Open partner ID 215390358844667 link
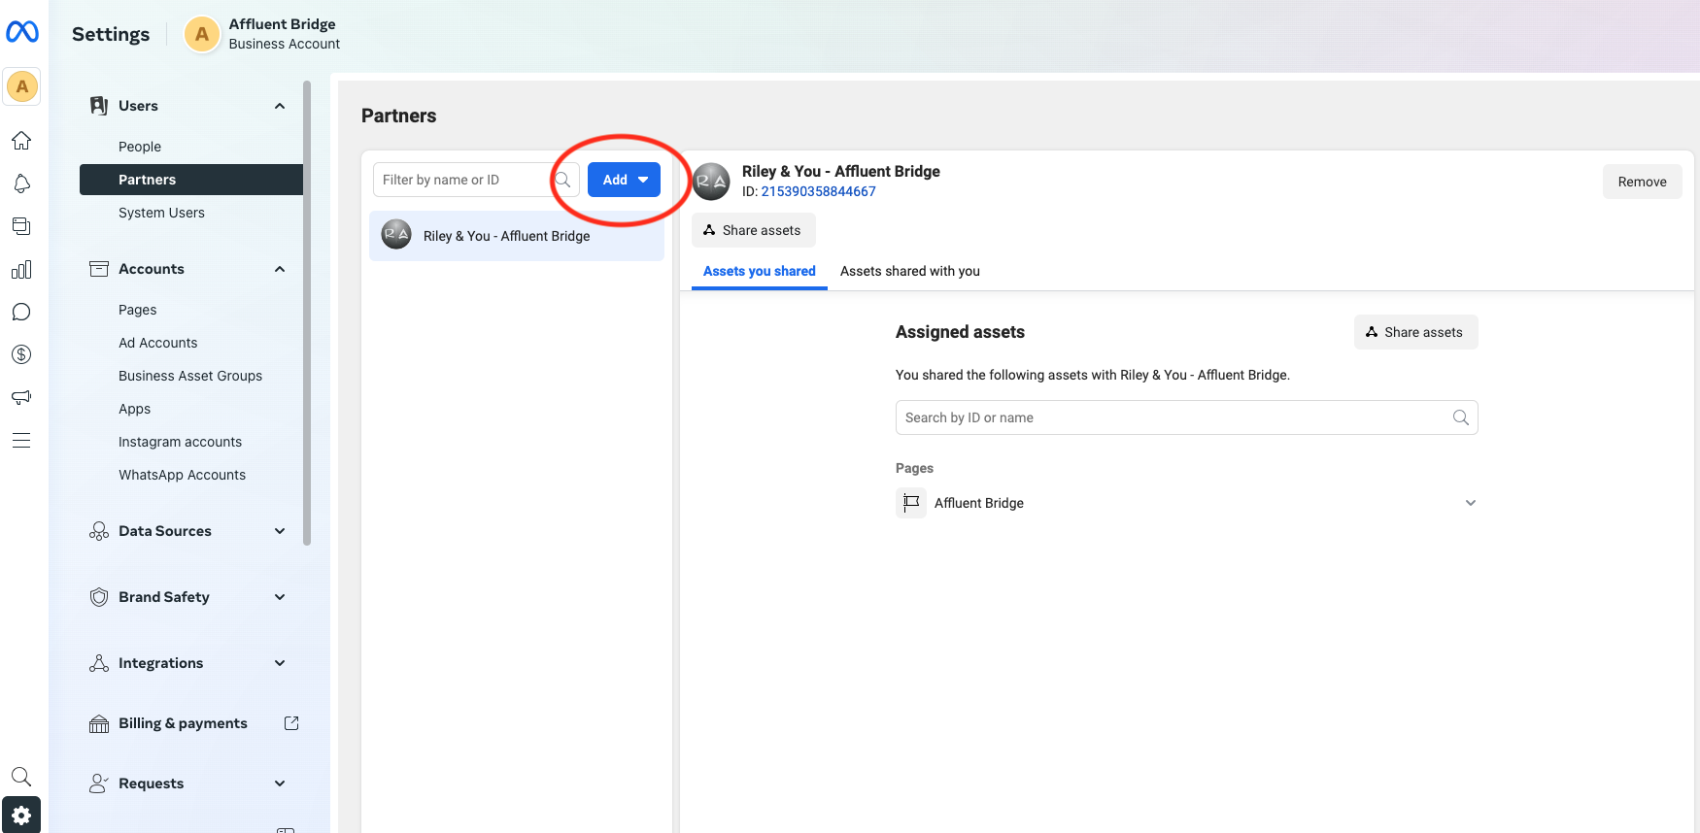Screen dimensions: 1700x833 [818, 191]
